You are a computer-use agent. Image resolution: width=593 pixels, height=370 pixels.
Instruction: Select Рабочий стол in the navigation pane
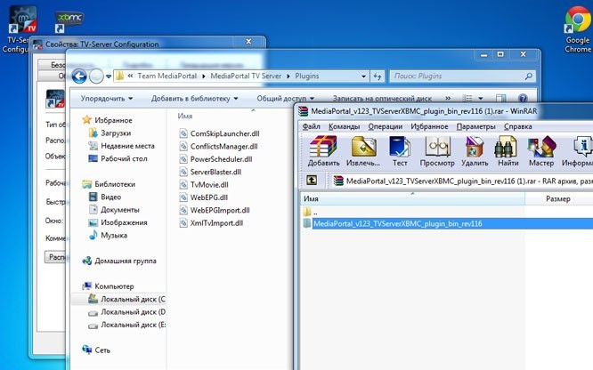[x=124, y=158]
